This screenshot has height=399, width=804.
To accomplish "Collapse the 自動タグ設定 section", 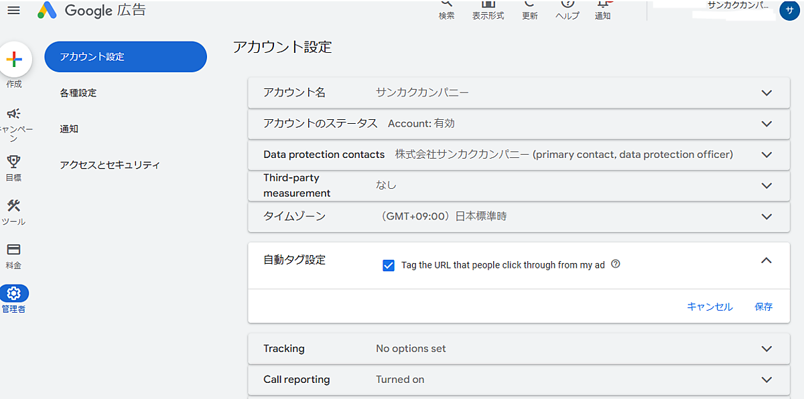I will tap(767, 260).
